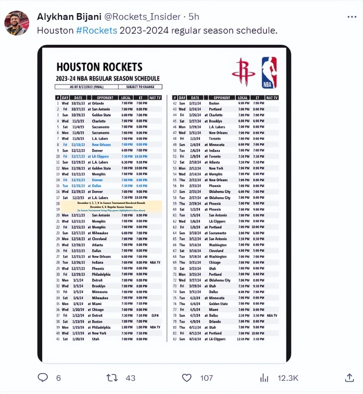Image resolution: width=363 pixels, height=394 pixels.
Task: Retweet using the arrows icon
Action: pos(112,378)
